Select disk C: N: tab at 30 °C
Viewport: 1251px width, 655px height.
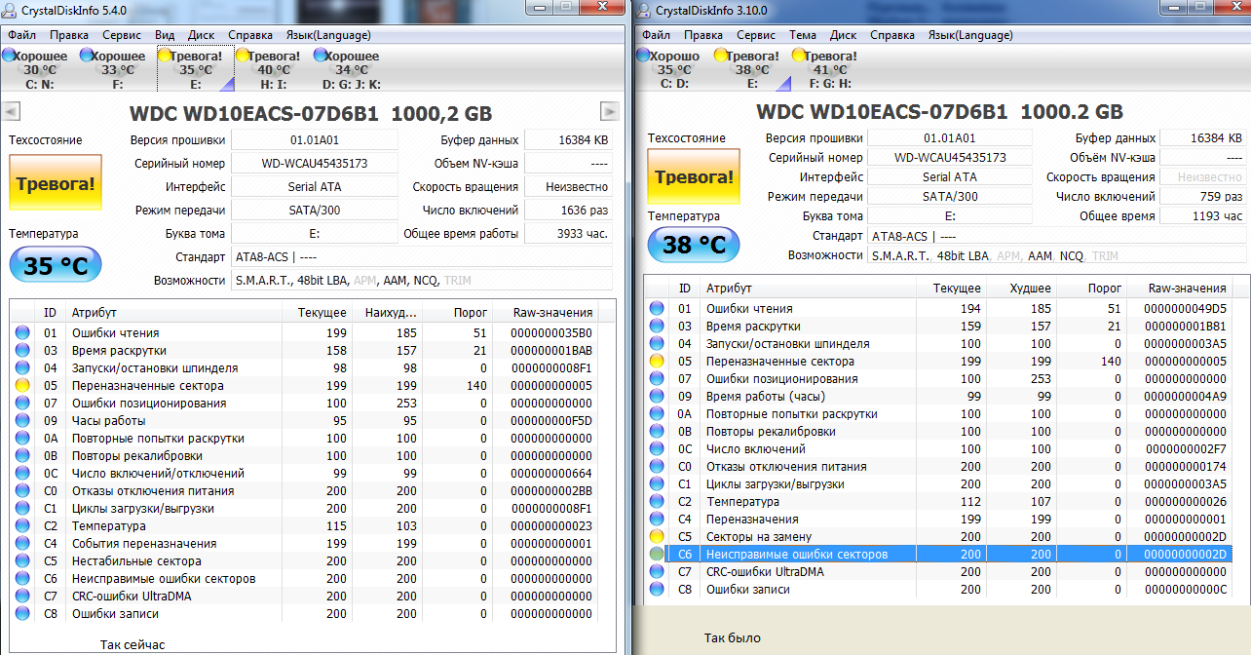click(40, 69)
